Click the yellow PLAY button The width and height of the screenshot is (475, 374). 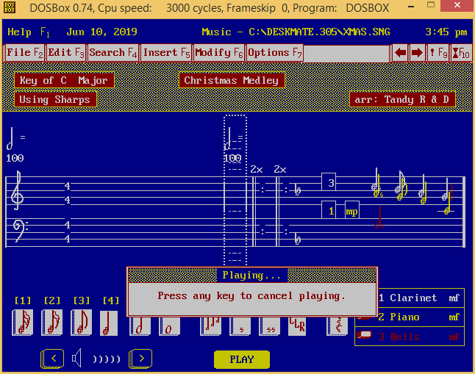coord(241,359)
